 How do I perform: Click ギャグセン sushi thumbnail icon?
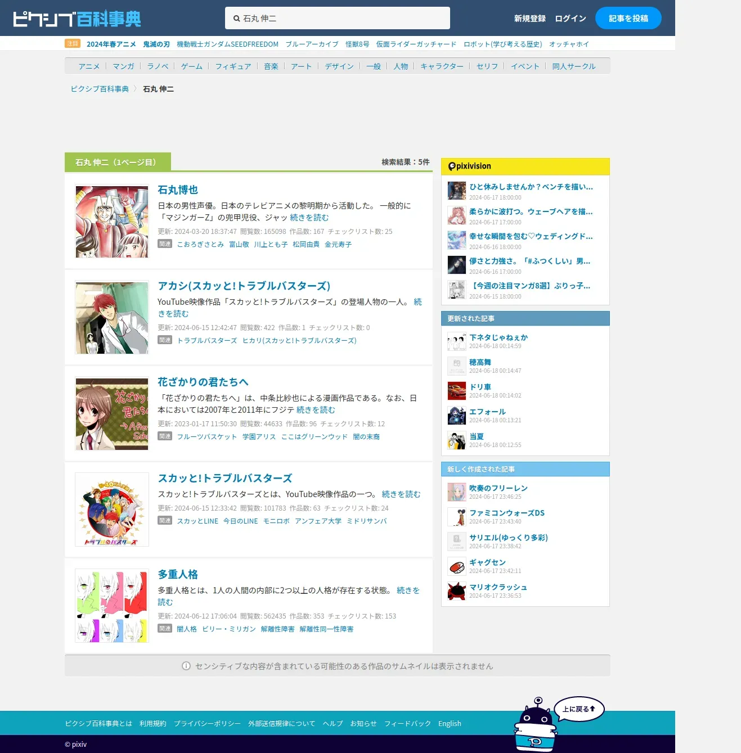click(456, 566)
